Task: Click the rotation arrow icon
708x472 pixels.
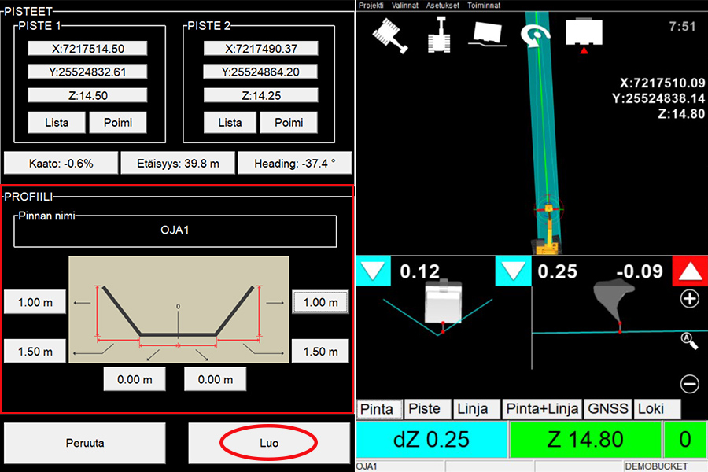Action: (536, 34)
